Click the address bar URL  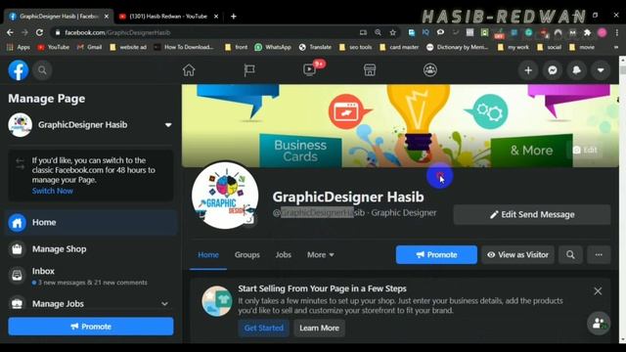coord(117,32)
